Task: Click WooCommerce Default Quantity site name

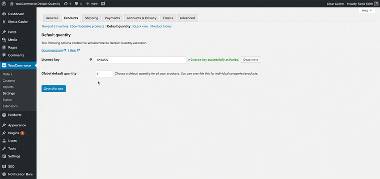Action: [38, 4]
